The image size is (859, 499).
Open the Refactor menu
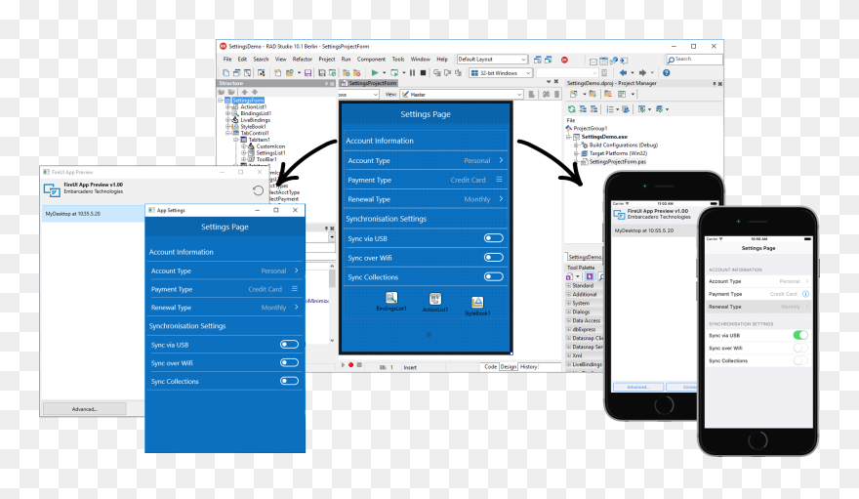pyautogui.click(x=303, y=60)
